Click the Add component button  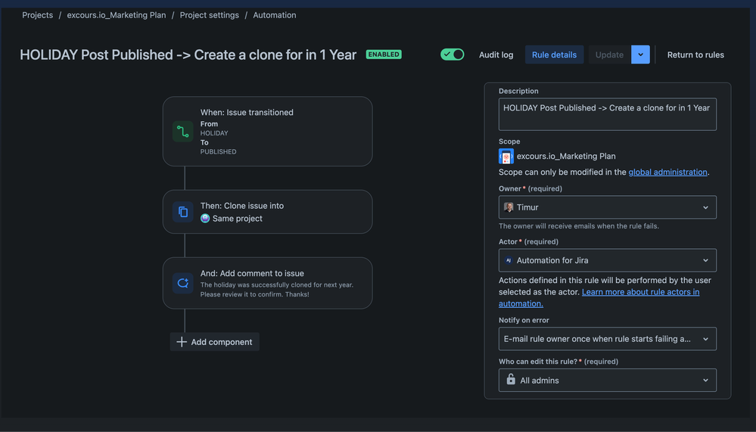click(x=215, y=342)
